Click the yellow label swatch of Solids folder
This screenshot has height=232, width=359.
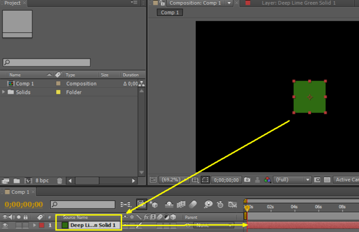(58, 92)
